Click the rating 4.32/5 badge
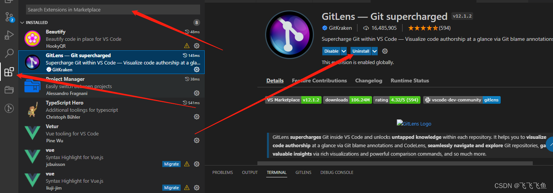Image resolution: width=553 pixels, height=193 pixels. pyautogui.click(x=397, y=100)
